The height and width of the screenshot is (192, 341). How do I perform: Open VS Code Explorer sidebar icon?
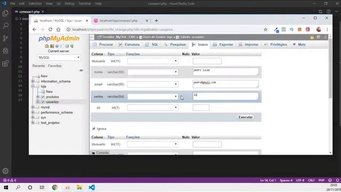tap(5, 13)
